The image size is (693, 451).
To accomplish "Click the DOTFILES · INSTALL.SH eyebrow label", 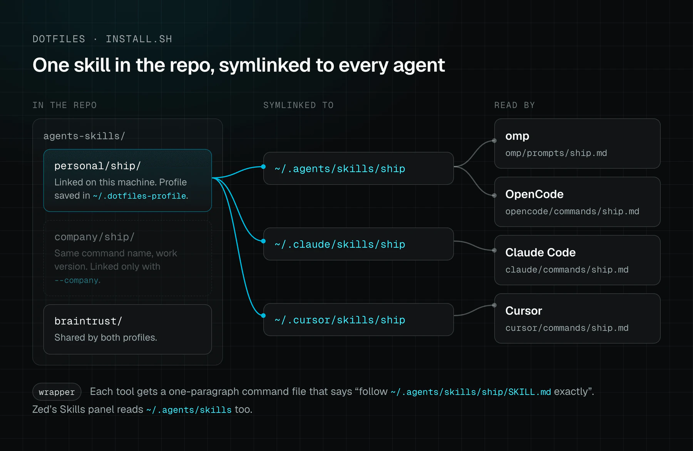I will click(102, 39).
